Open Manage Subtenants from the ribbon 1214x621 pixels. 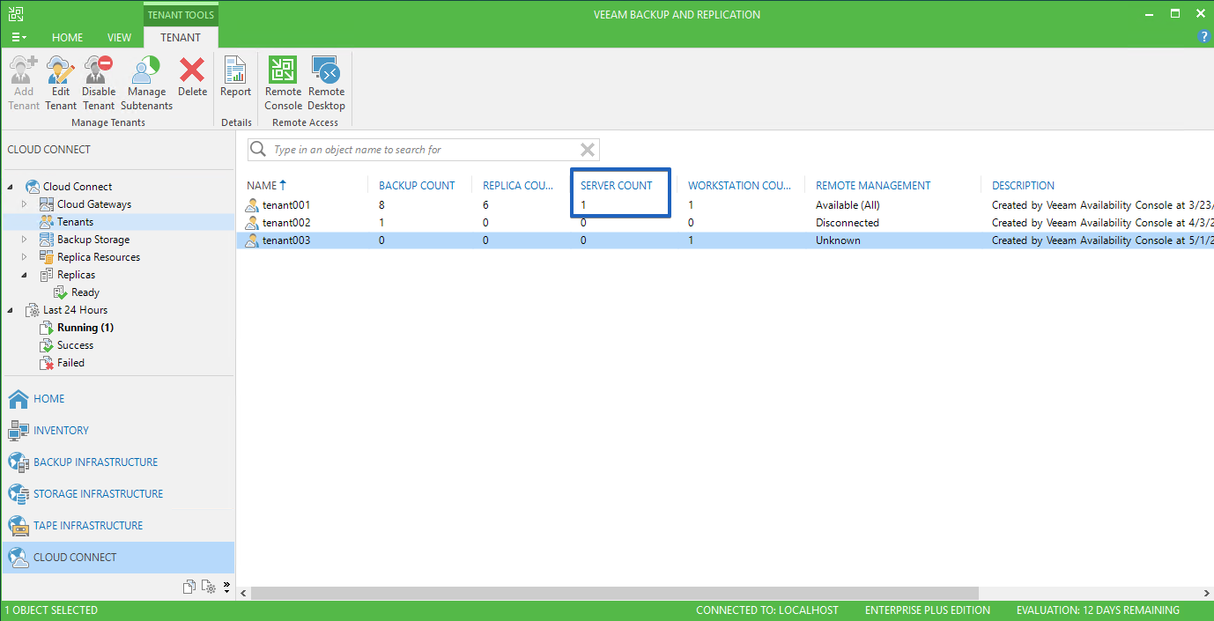coord(146,83)
